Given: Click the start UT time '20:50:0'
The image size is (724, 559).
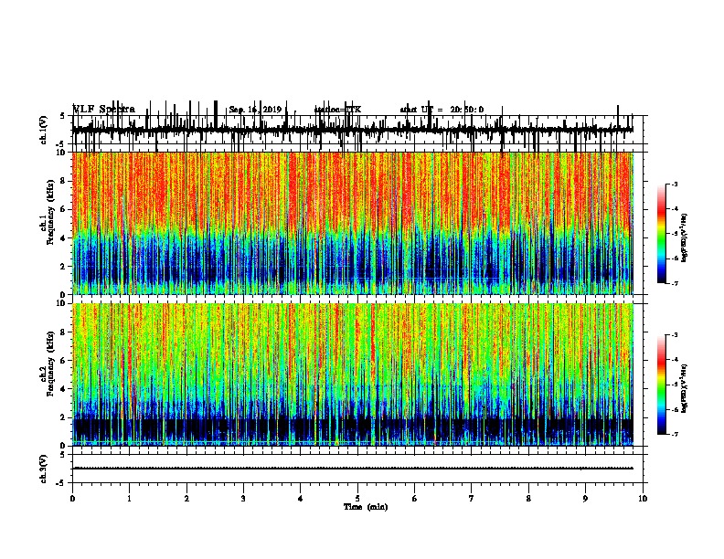Looking at the screenshot, I should point(466,110).
